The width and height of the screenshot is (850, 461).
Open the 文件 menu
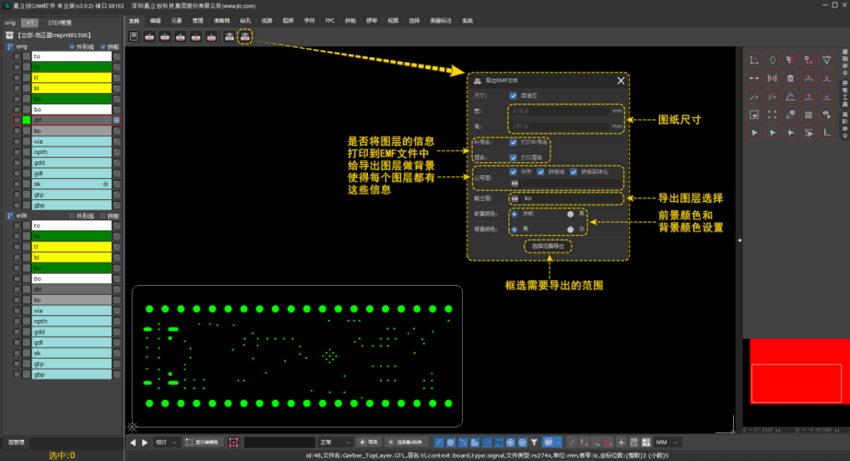tap(134, 20)
